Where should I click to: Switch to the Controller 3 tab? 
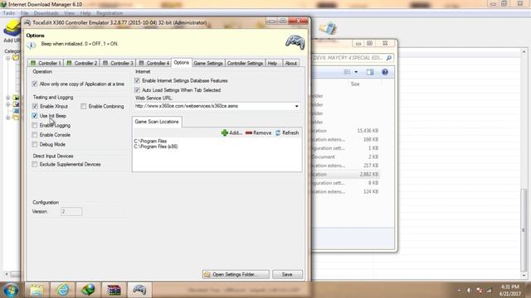(x=118, y=63)
